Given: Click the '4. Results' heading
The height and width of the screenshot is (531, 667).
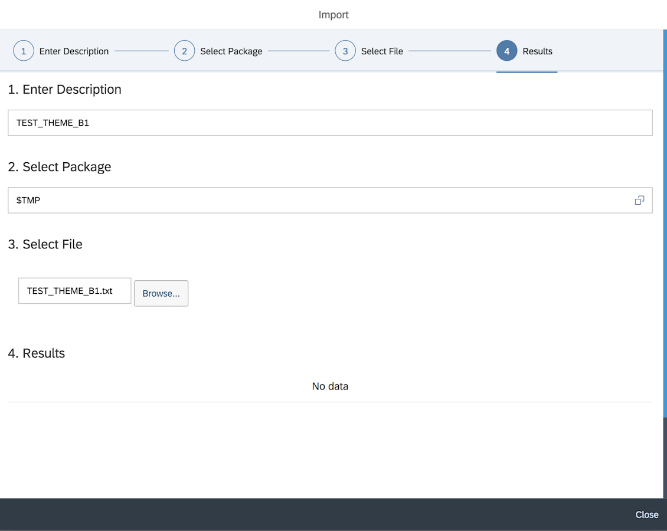Looking at the screenshot, I should [37, 353].
